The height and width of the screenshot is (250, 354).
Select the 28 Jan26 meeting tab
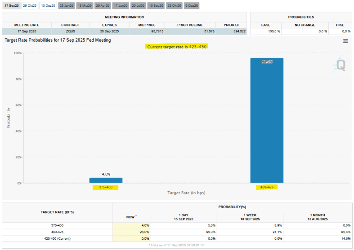pos(66,5)
